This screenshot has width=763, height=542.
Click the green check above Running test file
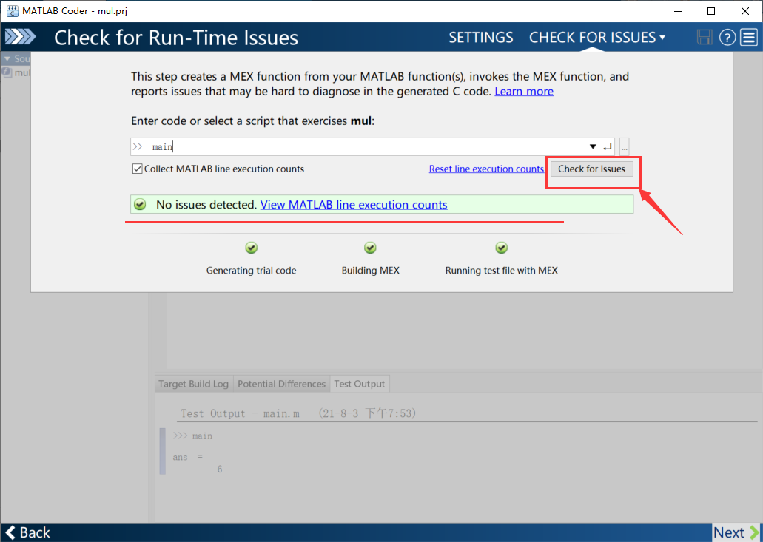(x=501, y=248)
